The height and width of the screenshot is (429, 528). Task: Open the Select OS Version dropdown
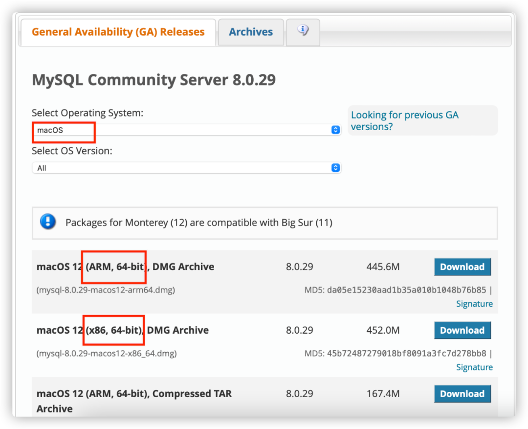(x=187, y=168)
